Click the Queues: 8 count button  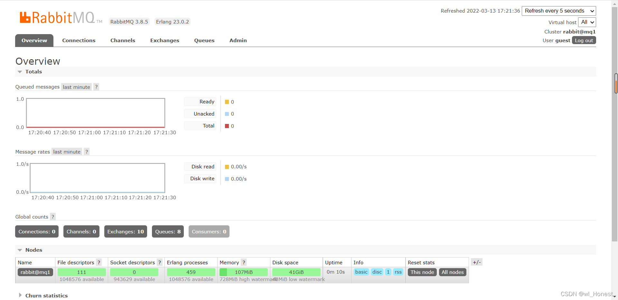168,231
